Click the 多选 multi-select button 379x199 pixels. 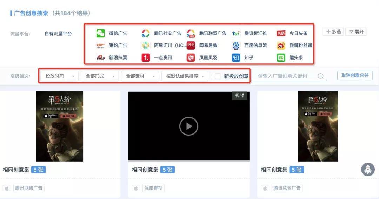click(x=333, y=32)
